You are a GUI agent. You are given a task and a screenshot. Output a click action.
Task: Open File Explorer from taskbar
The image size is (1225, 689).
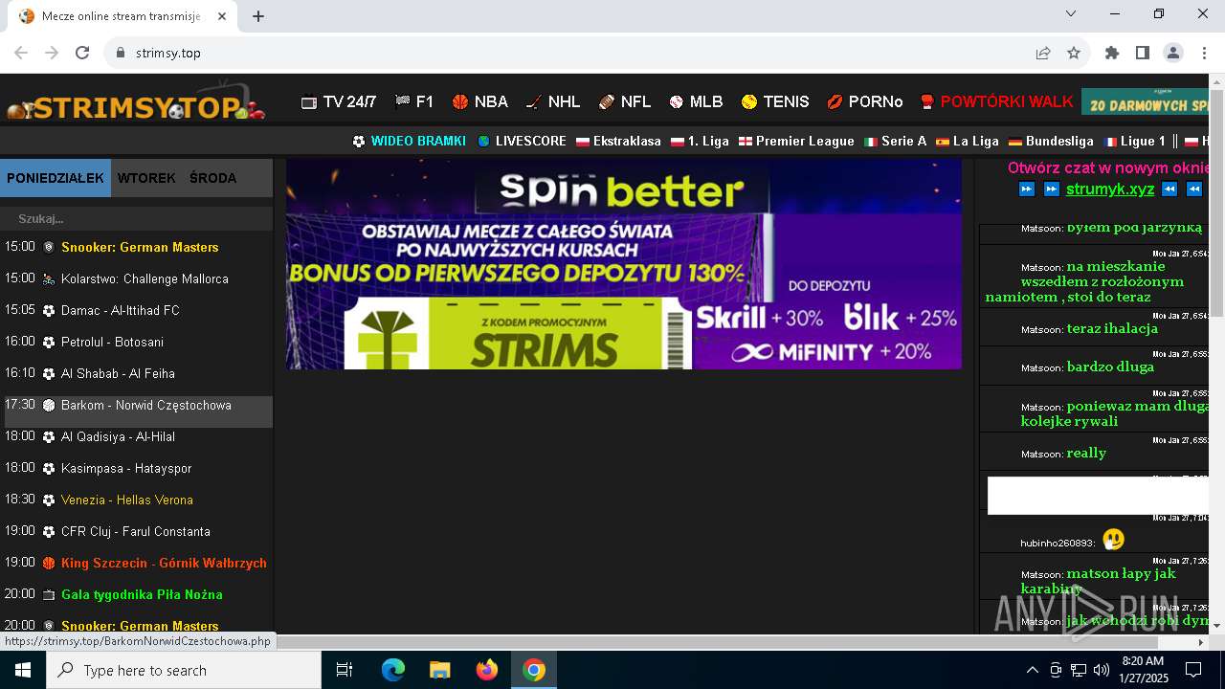point(439,670)
